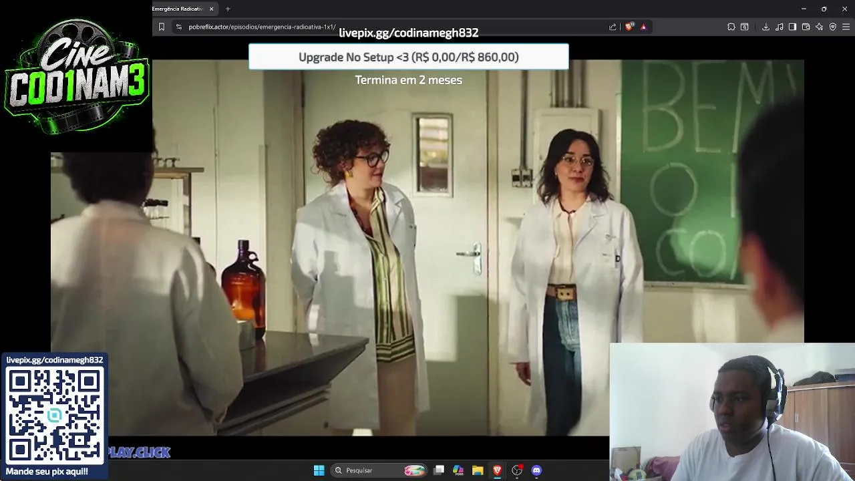Open the Brave VPN shield icon
This screenshot has width=855, height=481.
[x=832, y=27]
